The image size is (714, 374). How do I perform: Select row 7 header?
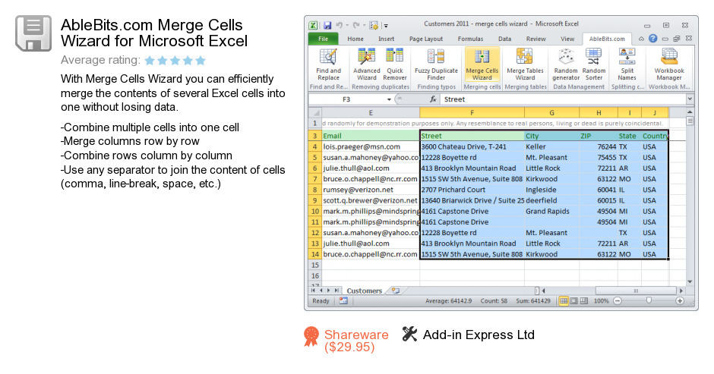click(x=314, y=179)
